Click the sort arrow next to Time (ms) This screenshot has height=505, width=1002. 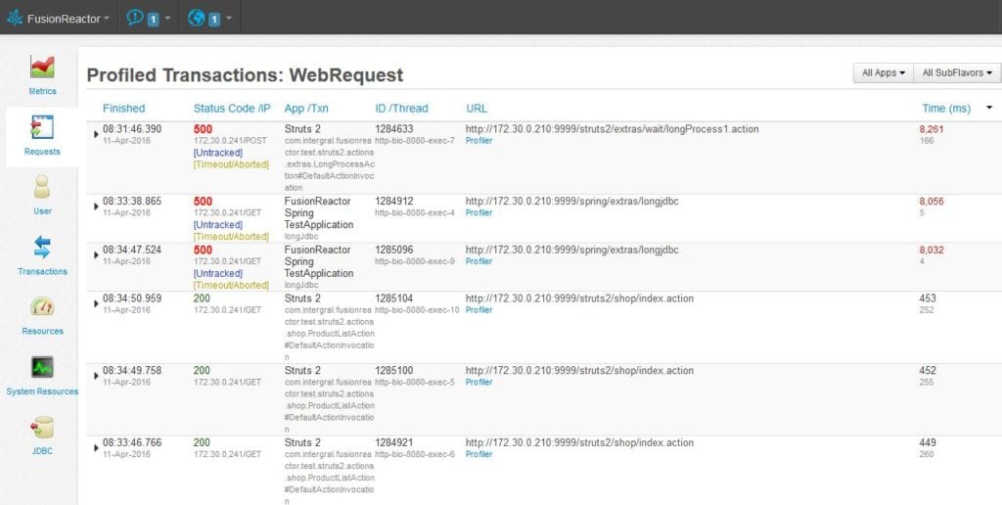pyautogui.click(x=990, y=108)
